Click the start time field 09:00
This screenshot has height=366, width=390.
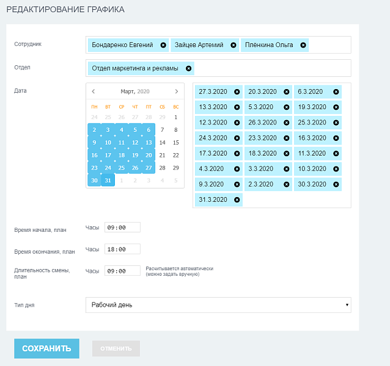tap(122, 228)
